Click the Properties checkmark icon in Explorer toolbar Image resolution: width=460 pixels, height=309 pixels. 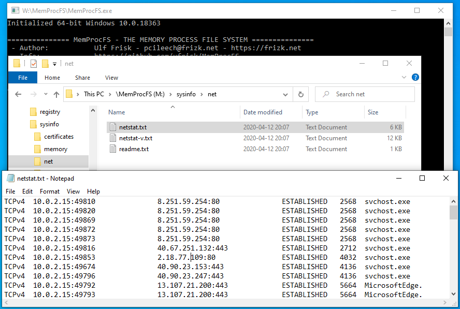point(34,64)
